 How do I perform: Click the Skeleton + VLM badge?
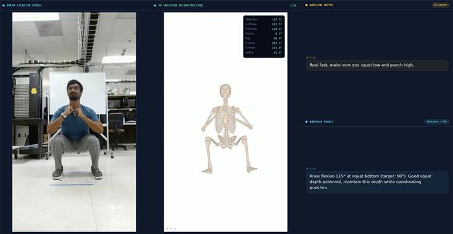click(x=437, y=122)
